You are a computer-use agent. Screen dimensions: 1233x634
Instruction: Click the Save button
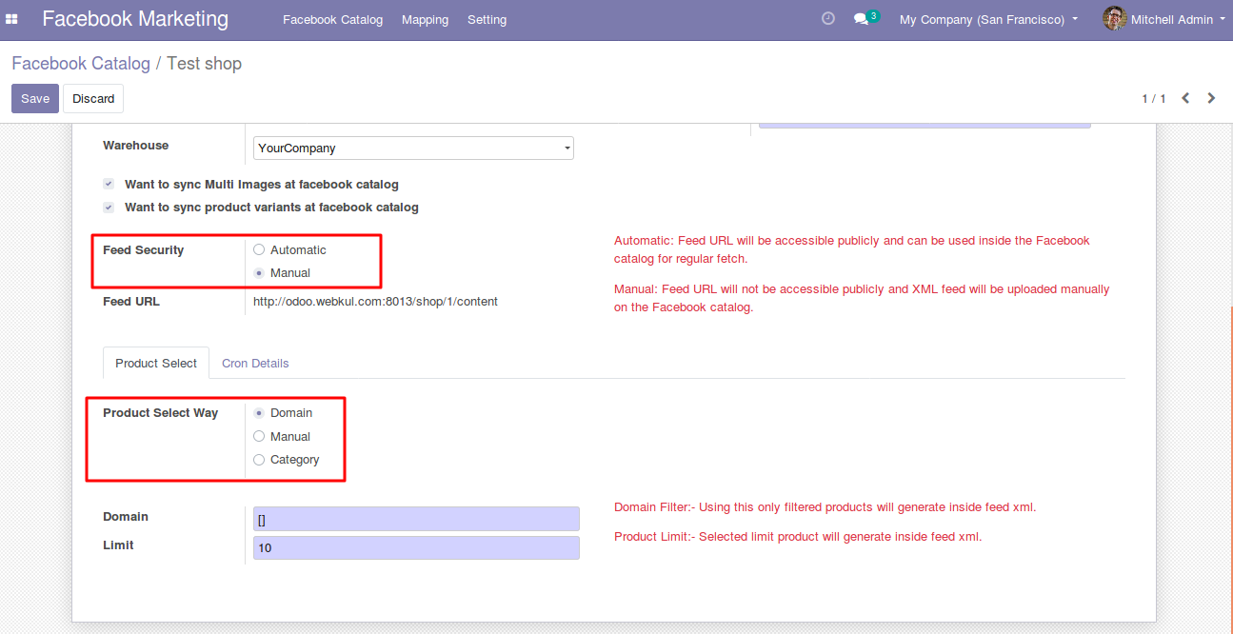coord(35,98)
